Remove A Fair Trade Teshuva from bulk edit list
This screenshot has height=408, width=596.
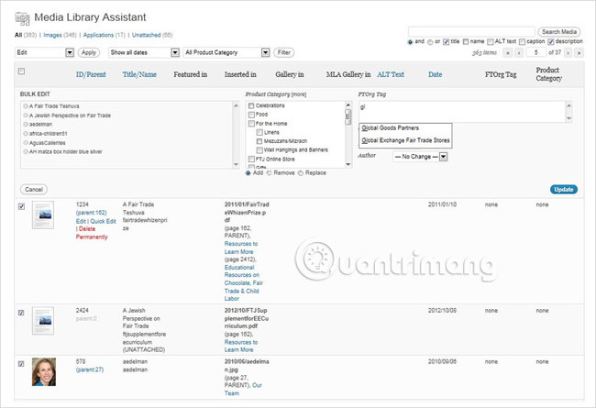coord(26,105)
